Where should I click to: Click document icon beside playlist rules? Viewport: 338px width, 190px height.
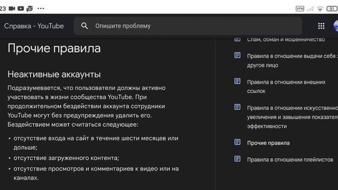coord(237,159)
